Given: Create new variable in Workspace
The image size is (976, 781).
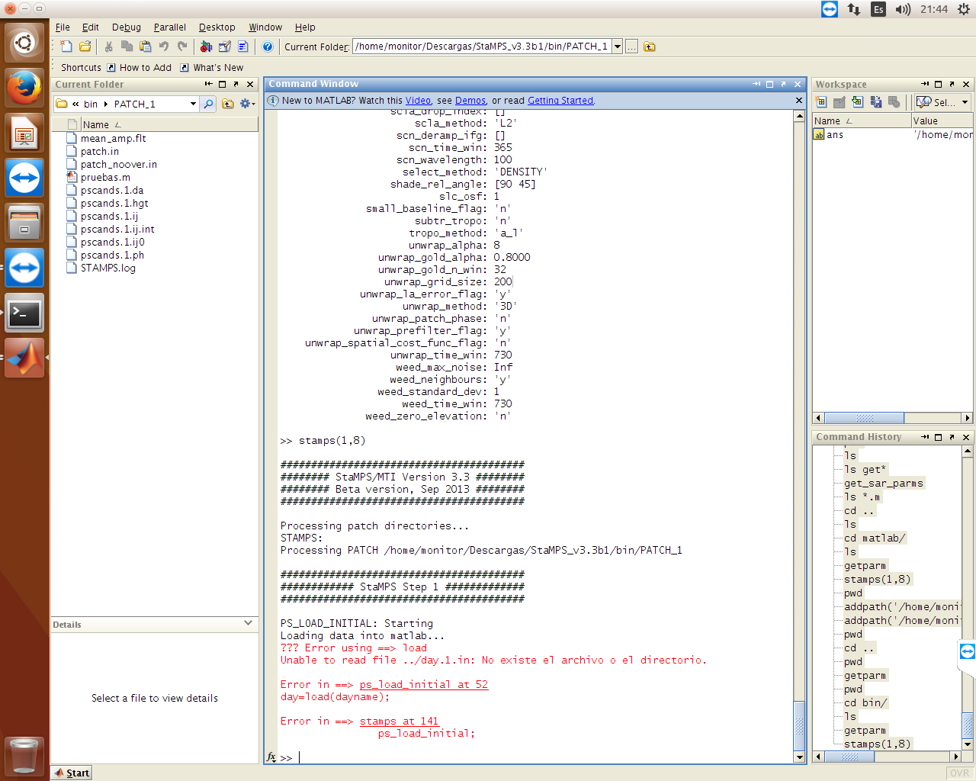Looking at the screenshot, I should [x=821, y=101].
